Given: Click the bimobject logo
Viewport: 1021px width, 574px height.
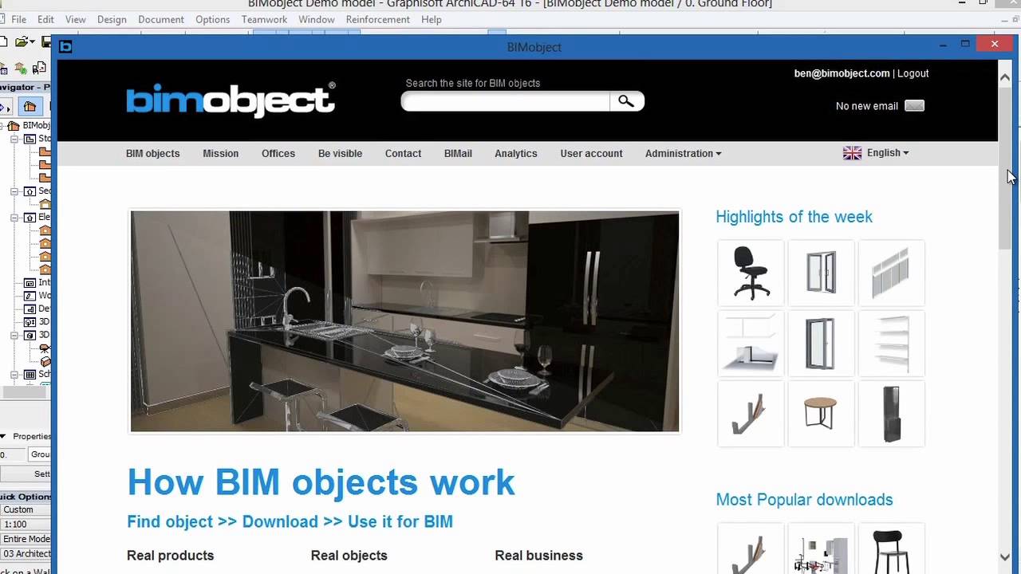Looking at the screenshot, I should (x=231, y=100).
